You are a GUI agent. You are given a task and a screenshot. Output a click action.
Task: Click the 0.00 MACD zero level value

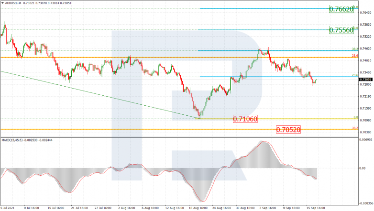coord(363,168)
